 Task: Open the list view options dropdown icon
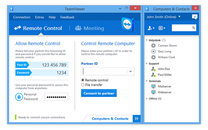162,28
